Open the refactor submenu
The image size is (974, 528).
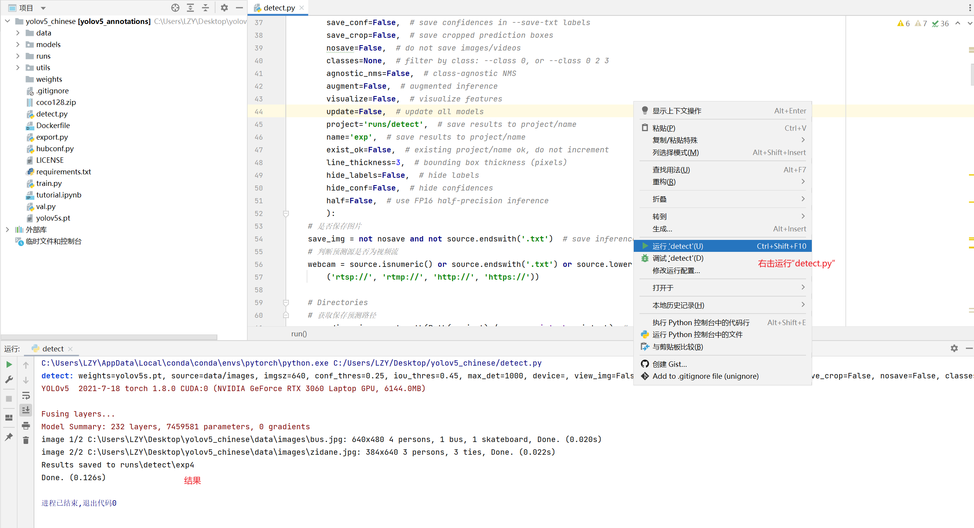click(x=723, y=182)
